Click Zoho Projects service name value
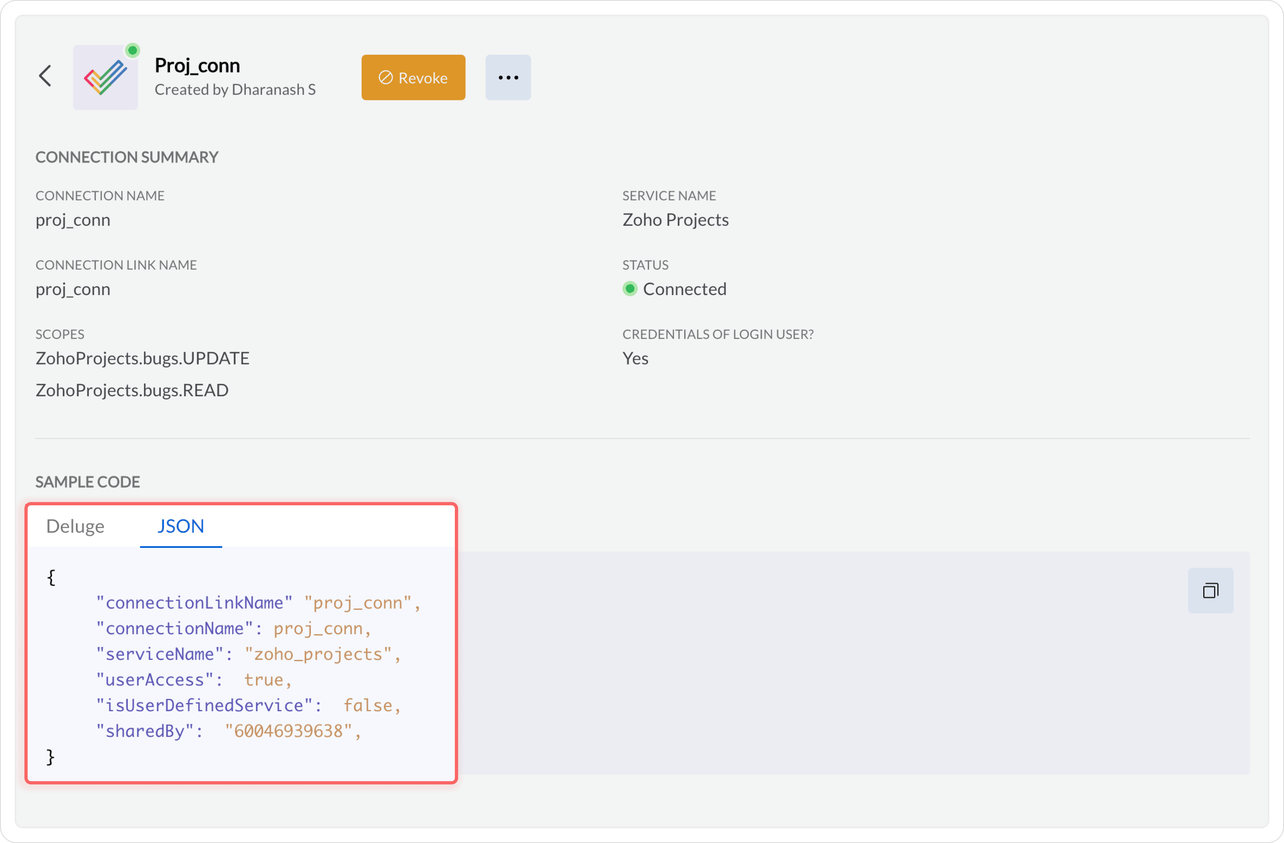The height and width of the screenshot is (843, 1284). coord(675,219)
